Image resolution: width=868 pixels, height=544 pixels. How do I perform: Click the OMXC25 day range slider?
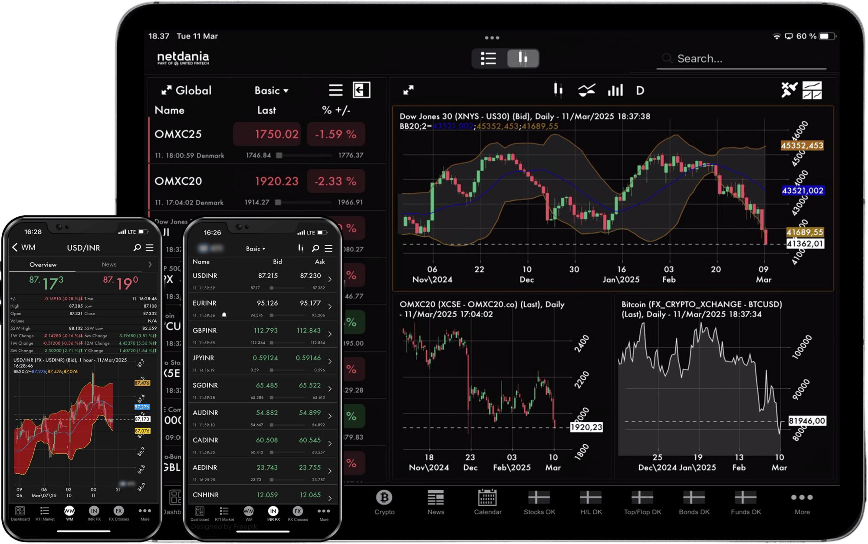pyautogui.click(x=304, y=155)
